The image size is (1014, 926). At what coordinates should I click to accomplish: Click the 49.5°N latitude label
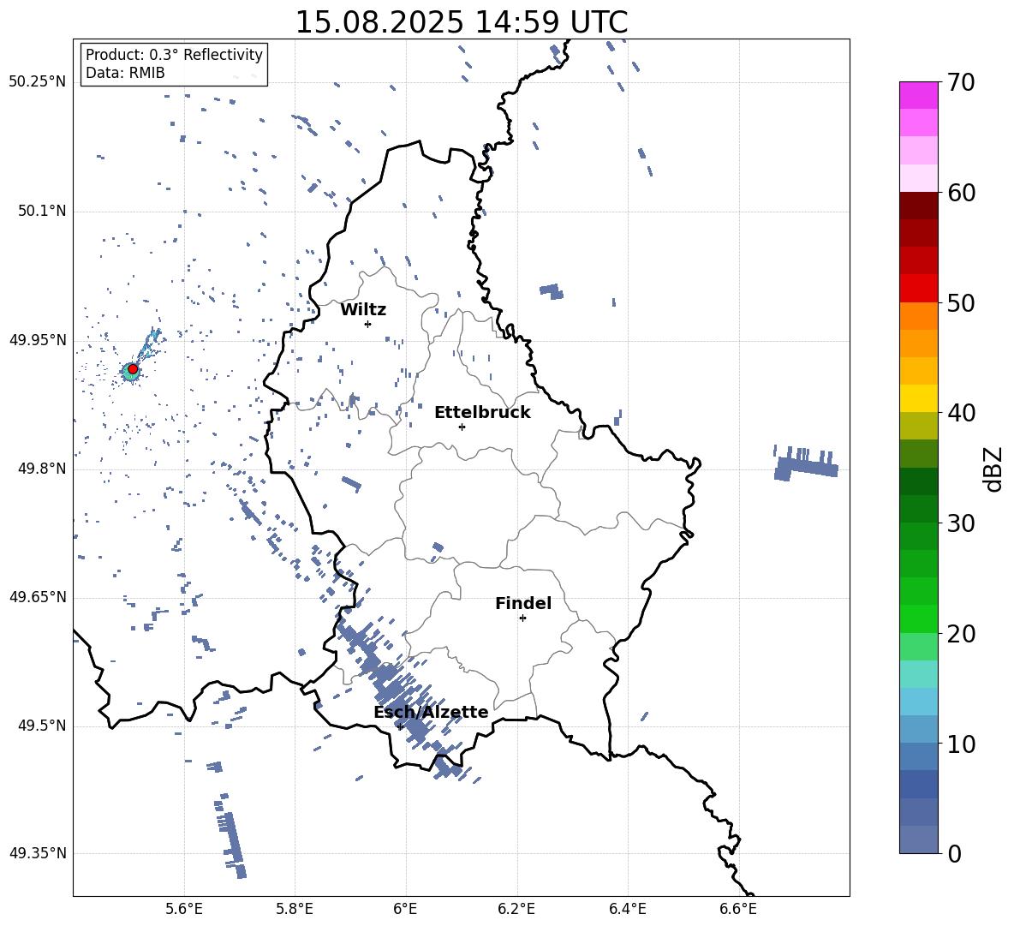point(42,726)
